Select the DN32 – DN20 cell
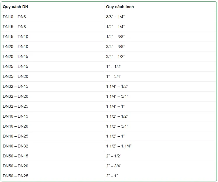This screenshot has height=182, width=218. 15,96
